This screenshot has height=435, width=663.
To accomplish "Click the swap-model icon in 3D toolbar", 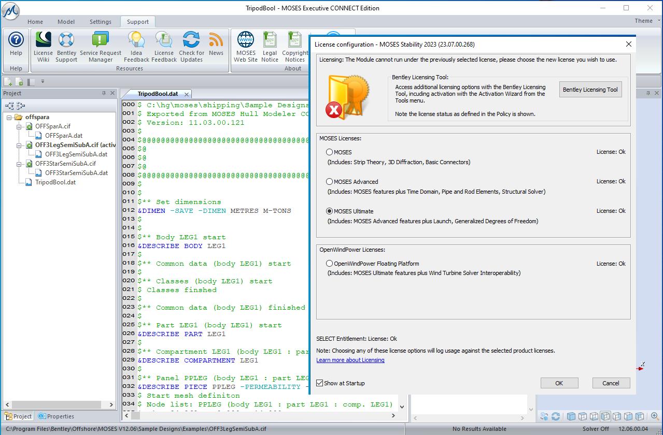I will click(544, 416).
